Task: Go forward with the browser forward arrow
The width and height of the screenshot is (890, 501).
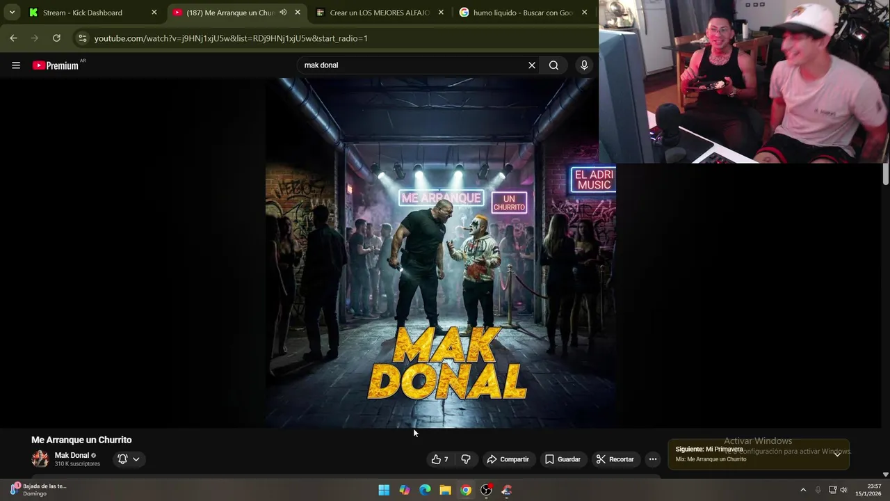Action: coord(35,38)
